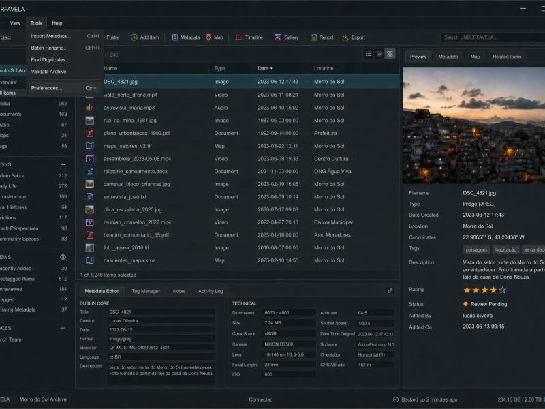Image resolution: width=545 pixels, height=409 pixels.
Task: Choose Import Metadata from Tools menu
Action: (x=65, y=36)
